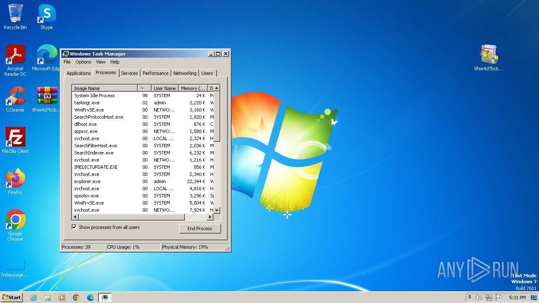Image resolution: width=539 pixels, height=303 pixels.
Task: Sort by Memory column header
Action: [193, 88]
